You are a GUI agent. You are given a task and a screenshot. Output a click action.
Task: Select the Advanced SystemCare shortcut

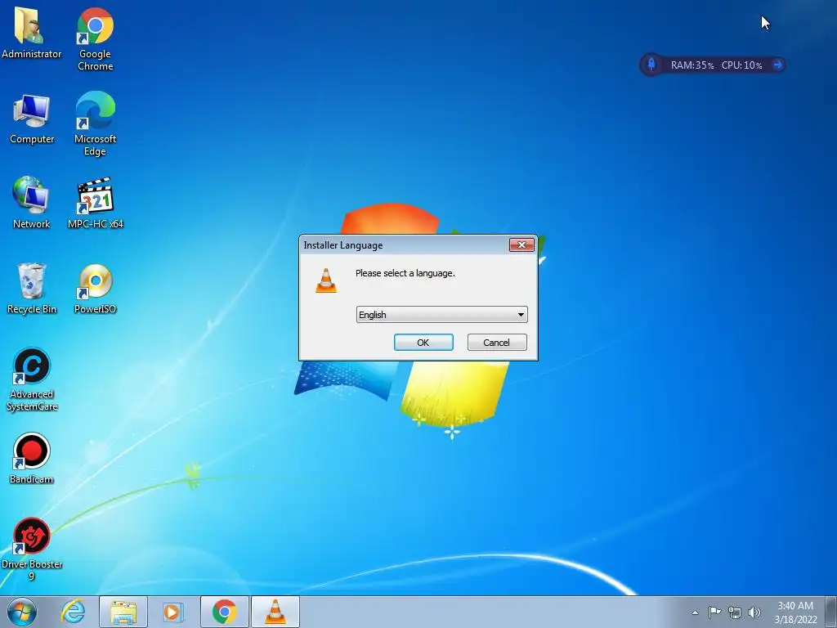[x=32, y=379]
